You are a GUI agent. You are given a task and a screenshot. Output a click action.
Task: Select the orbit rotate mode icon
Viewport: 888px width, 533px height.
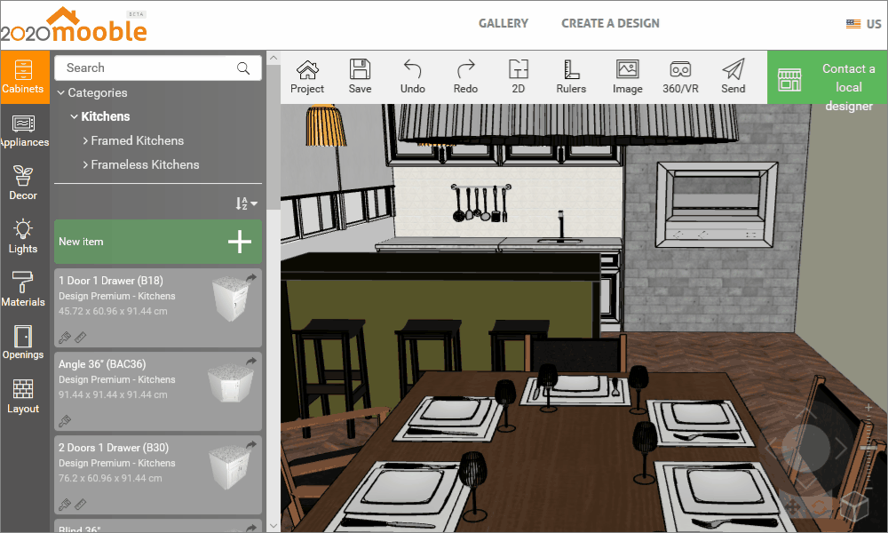(820, 506)
